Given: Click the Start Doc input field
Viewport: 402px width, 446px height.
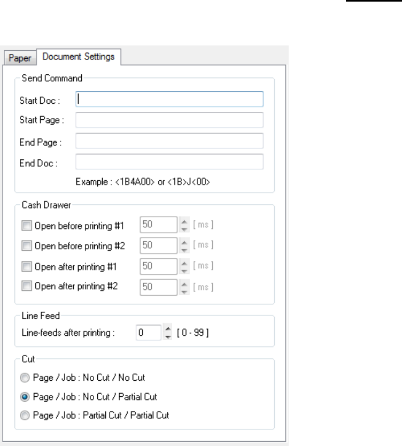Looking at the screenshot, I should (169, 99).
